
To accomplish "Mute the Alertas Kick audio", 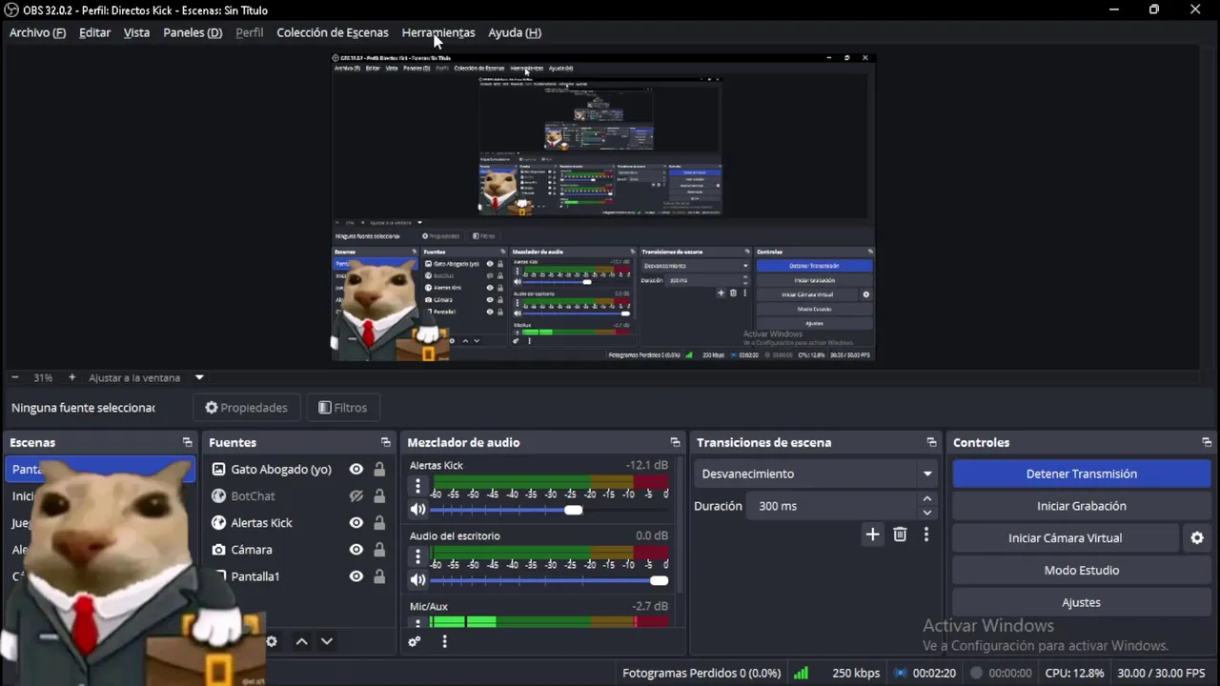I will (417, 510).
